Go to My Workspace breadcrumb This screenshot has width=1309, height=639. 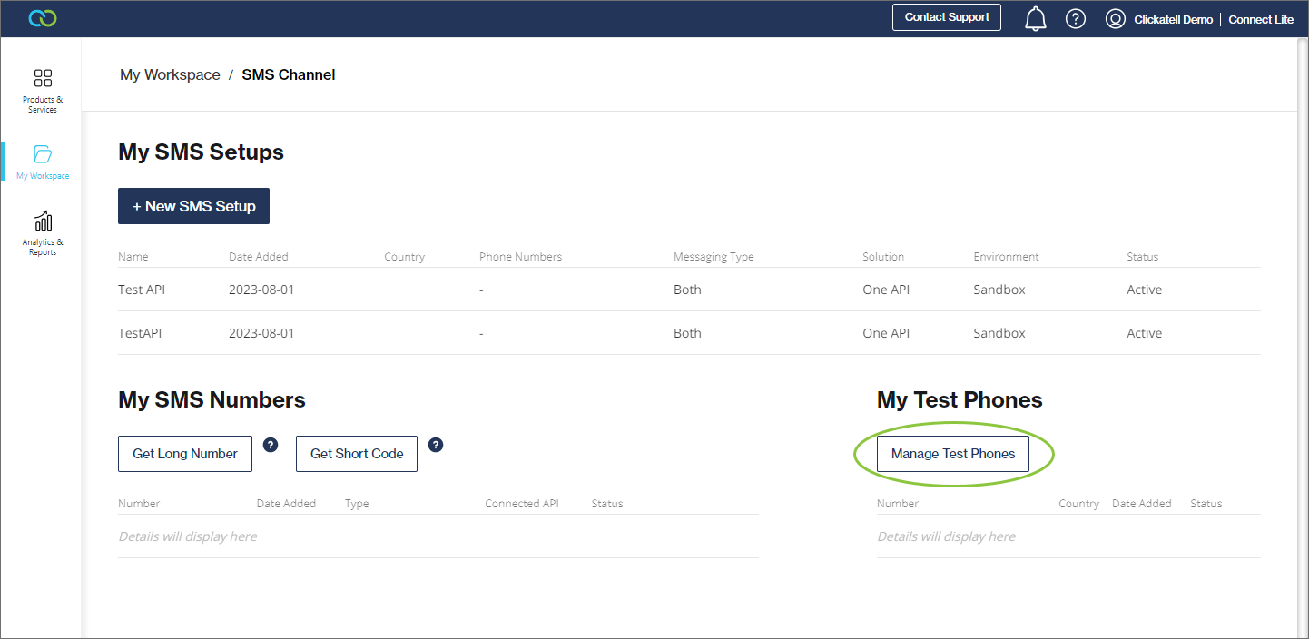click(x=170, y=75)
